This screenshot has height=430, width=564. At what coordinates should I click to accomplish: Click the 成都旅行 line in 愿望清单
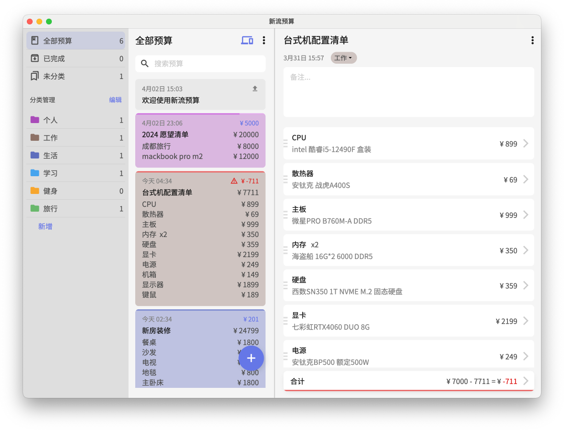point(200,146)
